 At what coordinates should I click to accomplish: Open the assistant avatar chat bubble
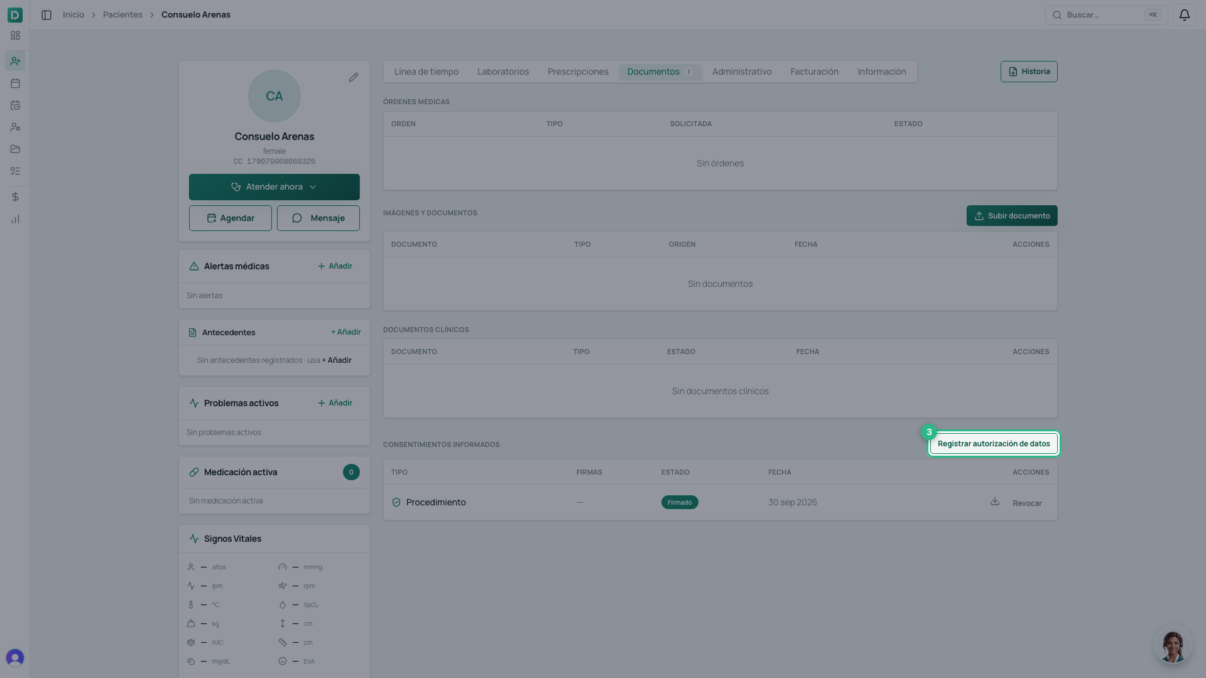coord(1173,645)
